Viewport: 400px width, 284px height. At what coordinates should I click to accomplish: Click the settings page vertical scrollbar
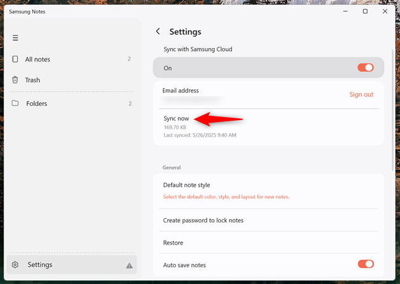tap(393, 110)
